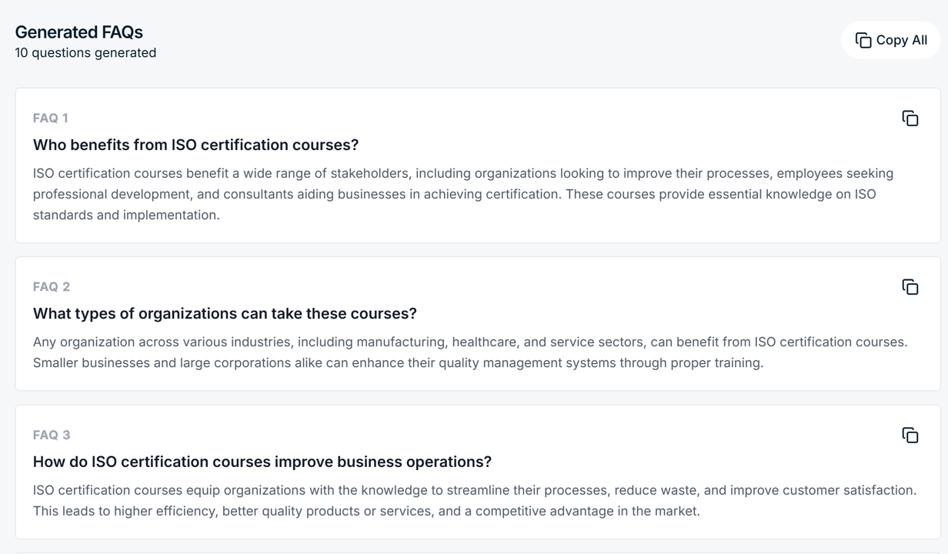The height and width of the screenshot is (554, 948).
Task: Click the FAQ 3 answer line starting 'ISO certification courses equip'
Action: pyautogui.click(x=474, y=490)
